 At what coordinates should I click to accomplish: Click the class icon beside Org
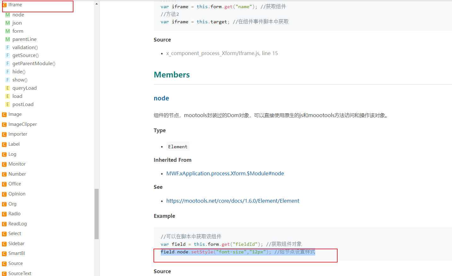[x=4, y=204]
